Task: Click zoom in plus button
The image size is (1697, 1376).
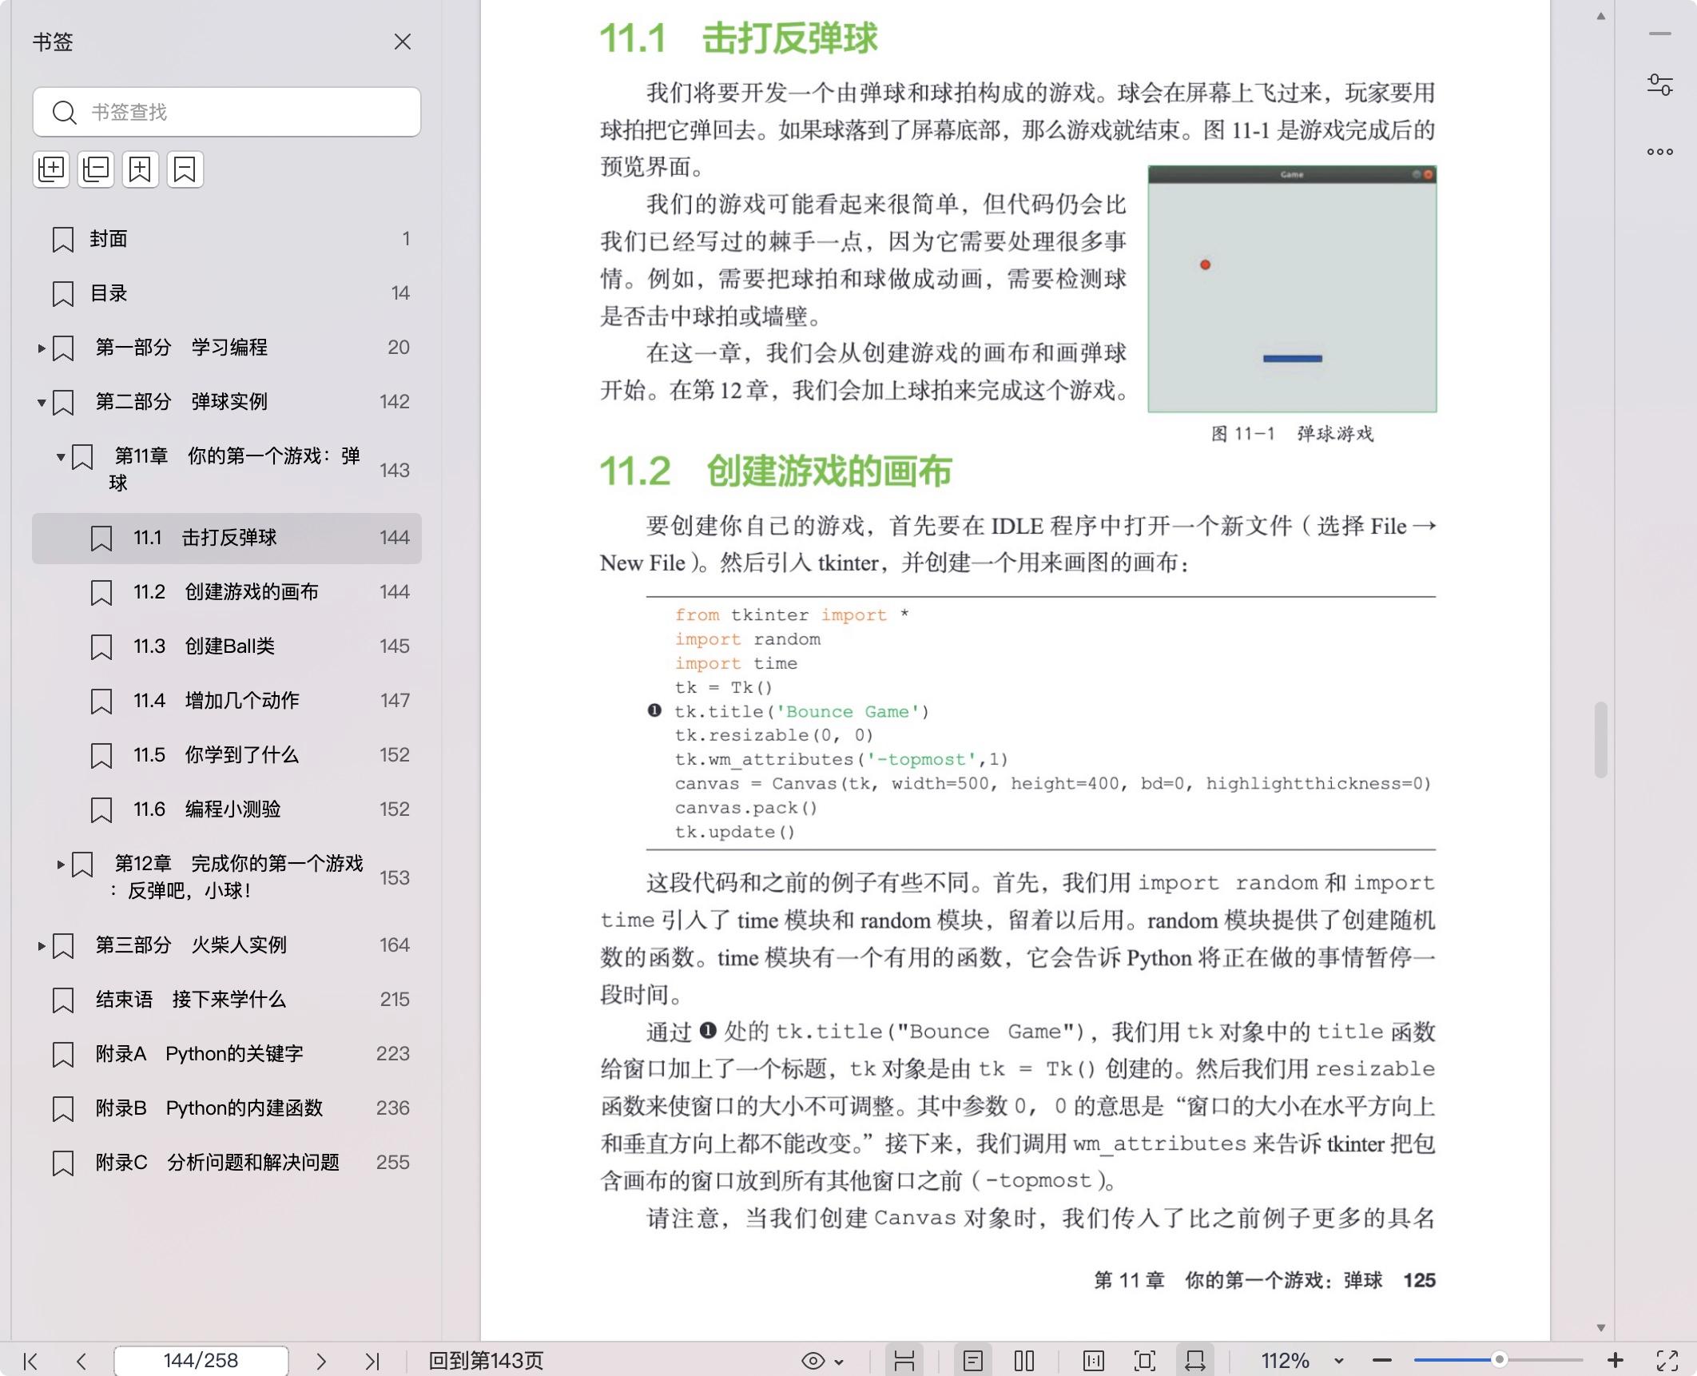Action: tap(1615, 1360)
